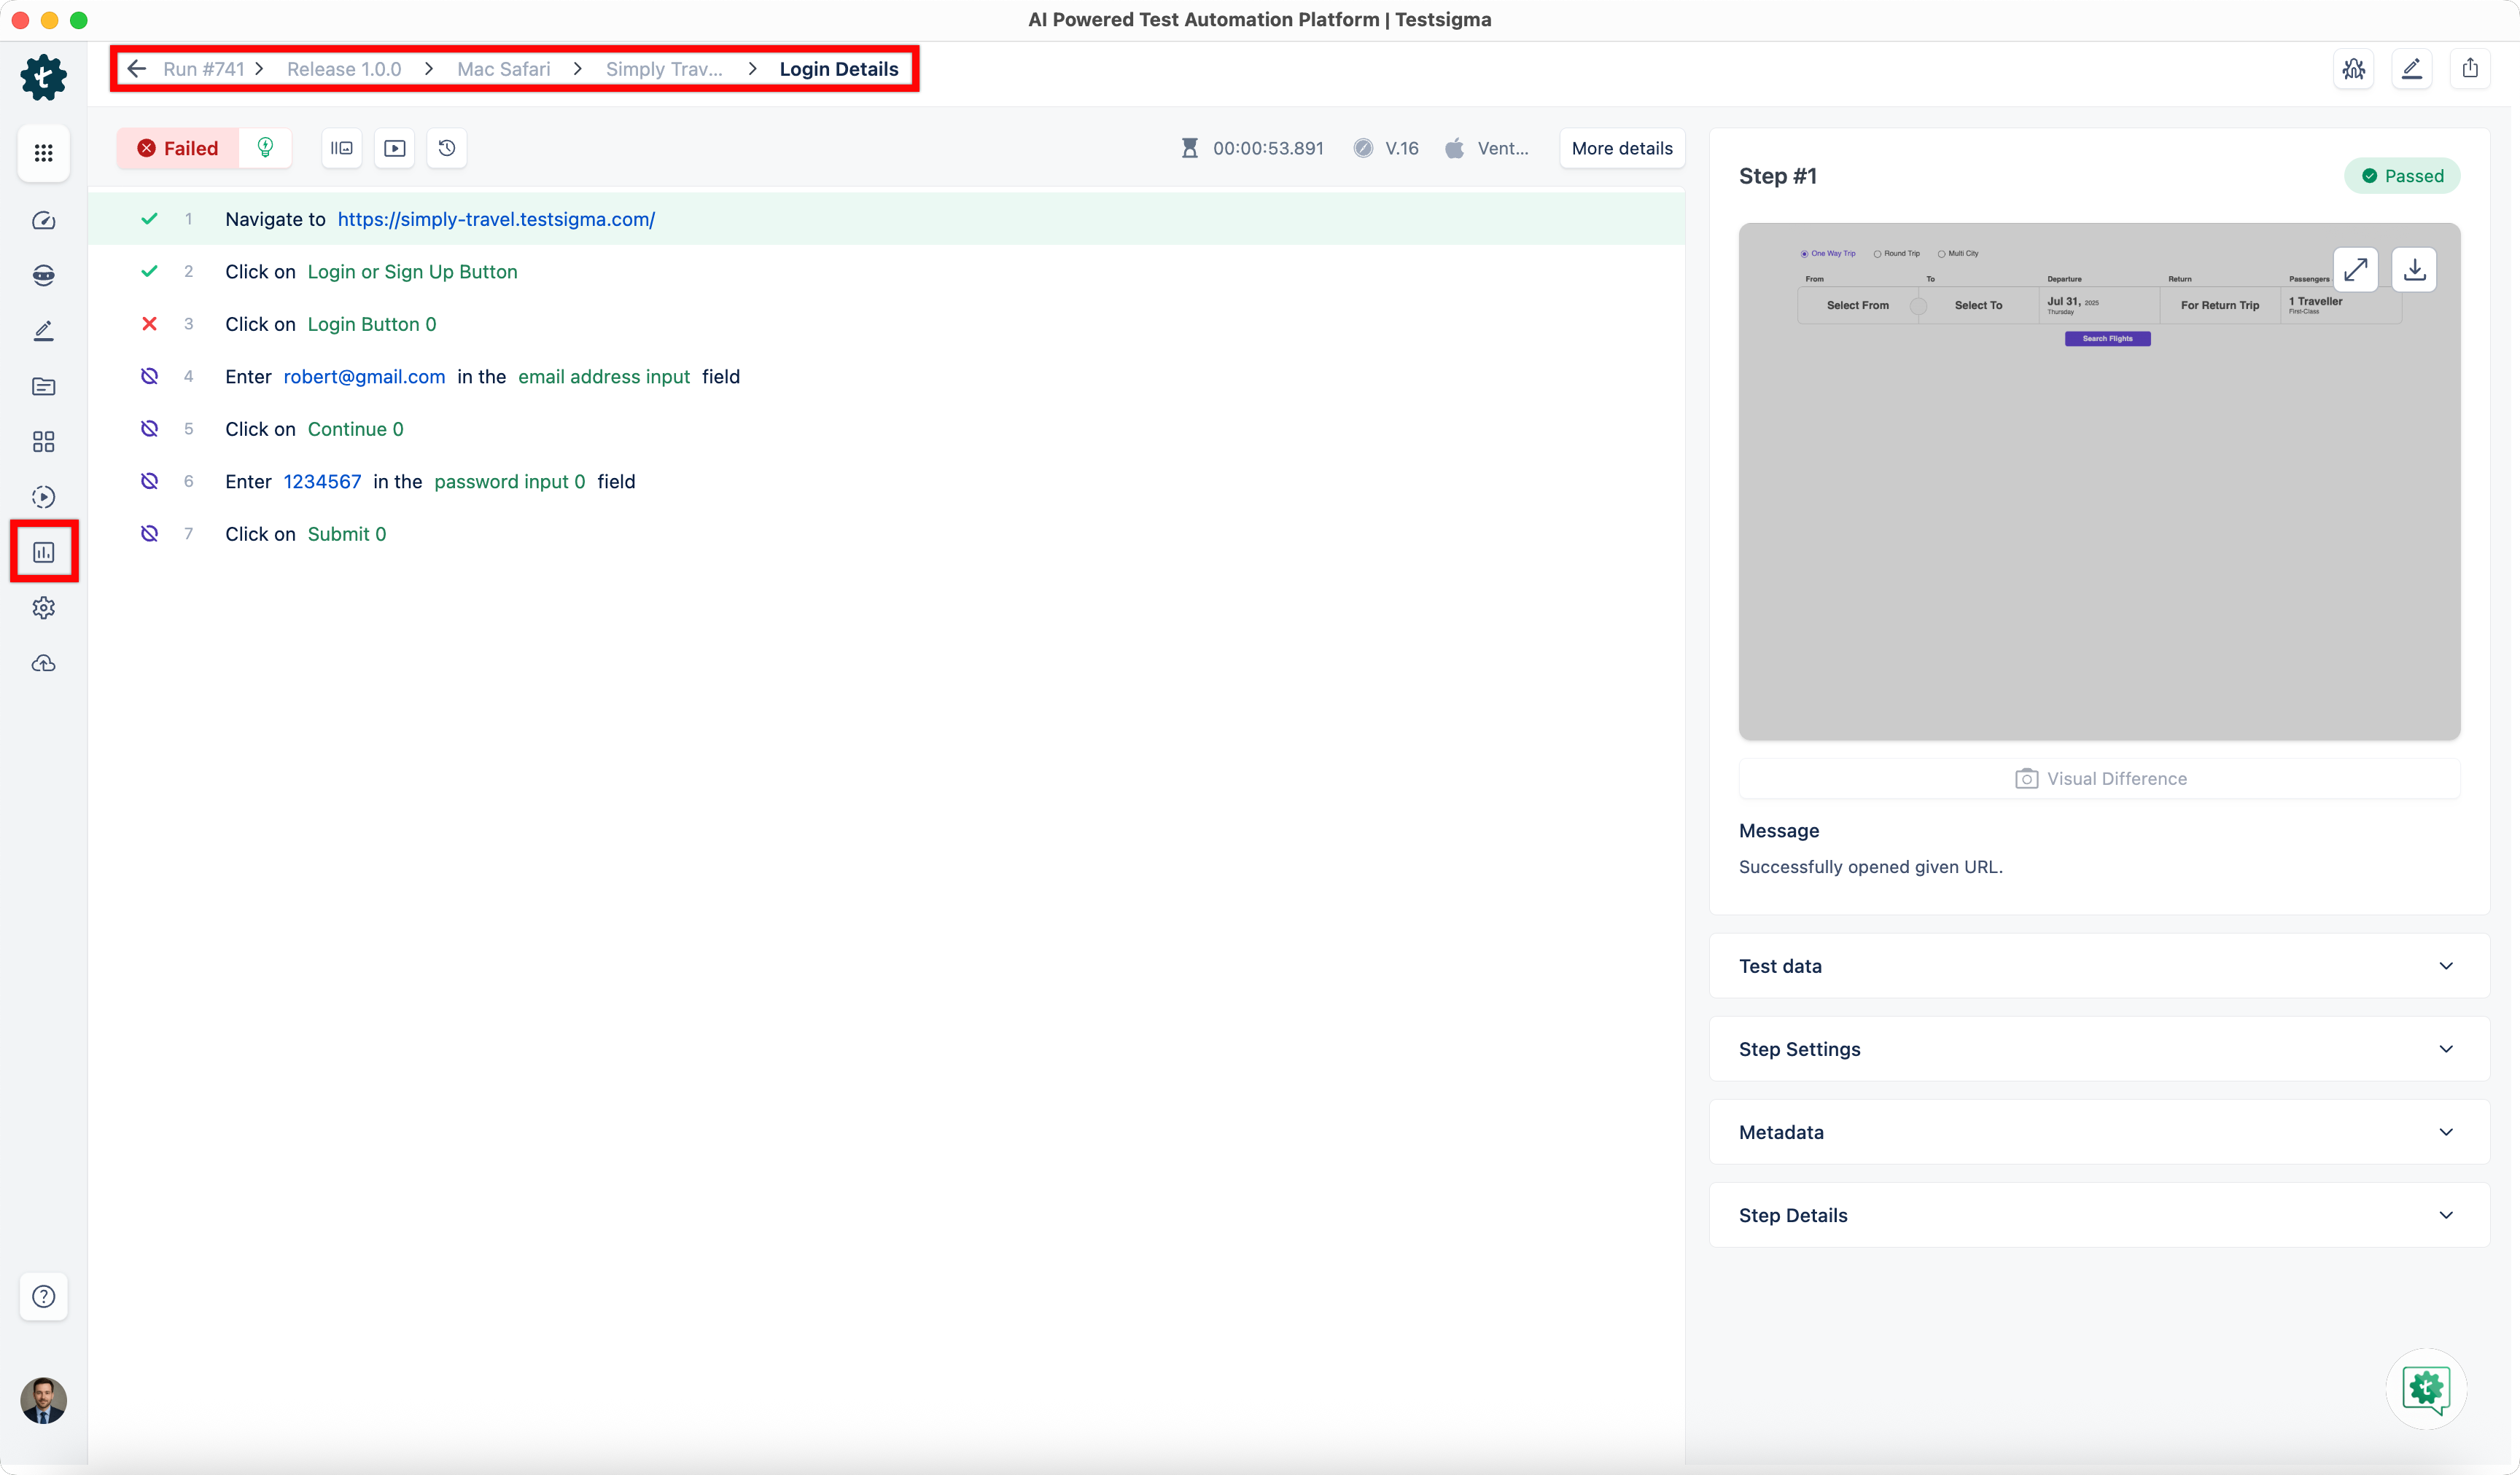Open the simply-travel.testsigma.com link
This screenshot has width=2520, height=1475.
(495, 219)
